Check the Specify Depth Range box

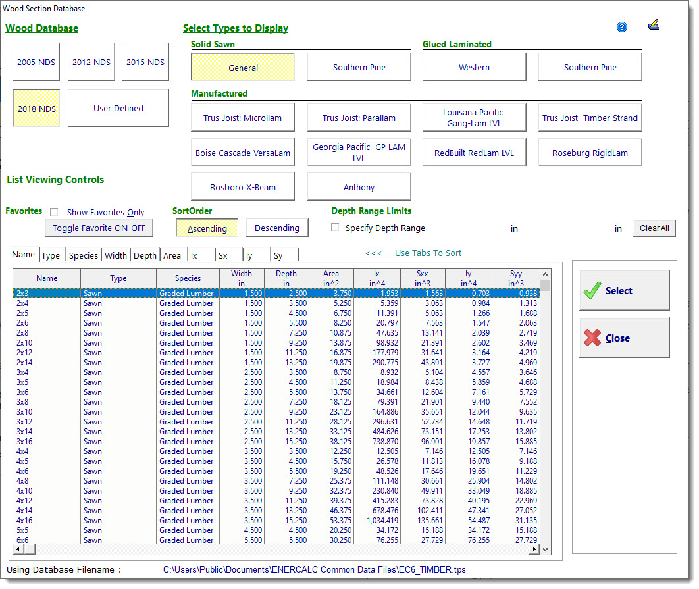[x=335, y=228]
